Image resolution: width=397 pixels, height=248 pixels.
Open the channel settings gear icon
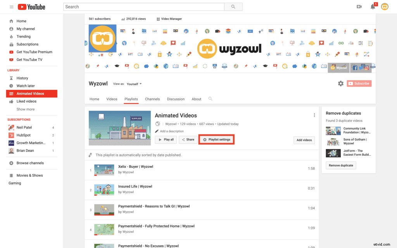pyautogui.click(x=340, y=84)
